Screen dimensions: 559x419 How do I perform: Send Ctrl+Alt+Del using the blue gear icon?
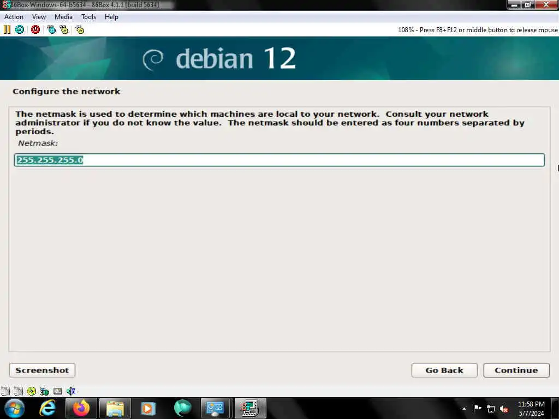tap(51, 29)
